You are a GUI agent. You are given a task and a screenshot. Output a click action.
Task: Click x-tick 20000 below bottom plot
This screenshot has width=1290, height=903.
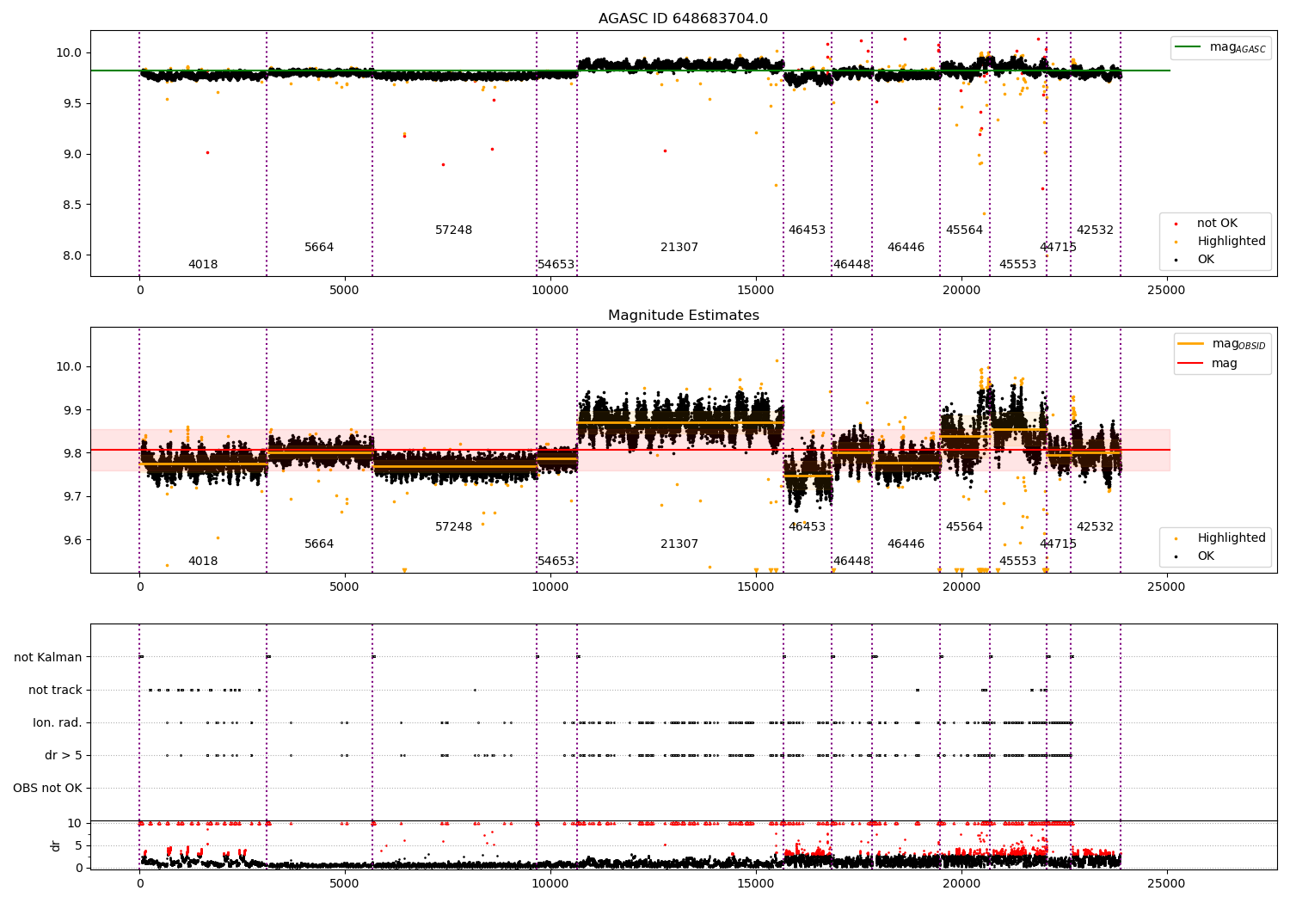click(961, 883)
